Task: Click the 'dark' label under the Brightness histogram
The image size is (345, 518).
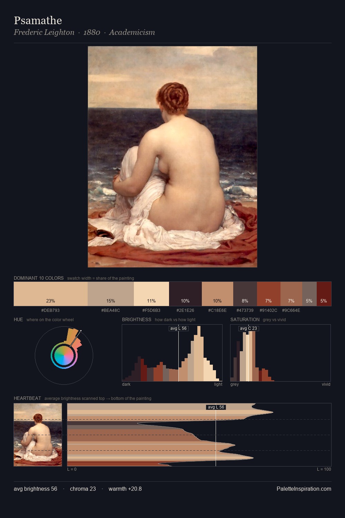Action: (126, 384)
